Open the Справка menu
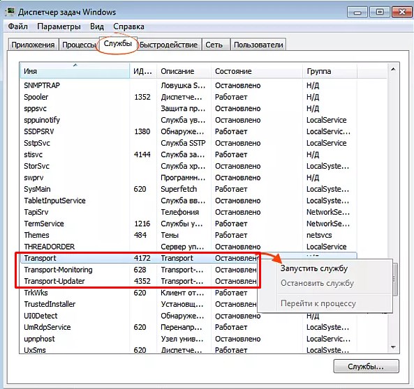 [128, 26]
